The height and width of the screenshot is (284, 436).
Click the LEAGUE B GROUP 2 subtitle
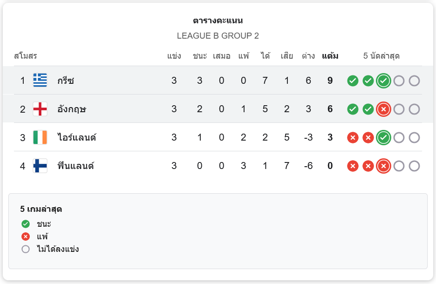218,36
